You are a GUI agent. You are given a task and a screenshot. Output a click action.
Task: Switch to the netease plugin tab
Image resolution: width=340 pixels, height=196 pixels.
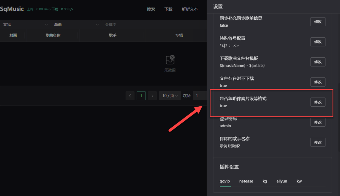click(x=246, y=181)
